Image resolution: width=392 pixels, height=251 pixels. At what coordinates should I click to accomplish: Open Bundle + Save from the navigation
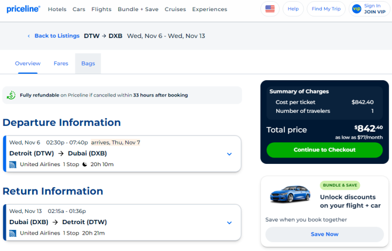point(138,9)
